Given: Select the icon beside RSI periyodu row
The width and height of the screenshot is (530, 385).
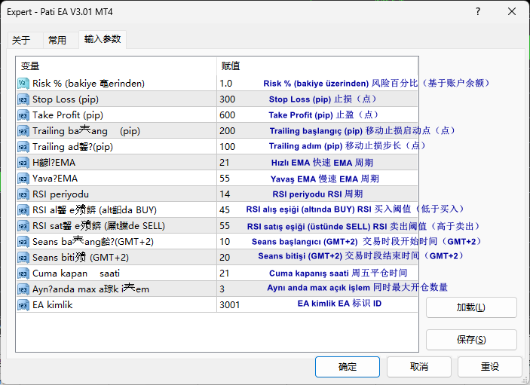Looking at the screenshot, I should click(x=23, y=194).
